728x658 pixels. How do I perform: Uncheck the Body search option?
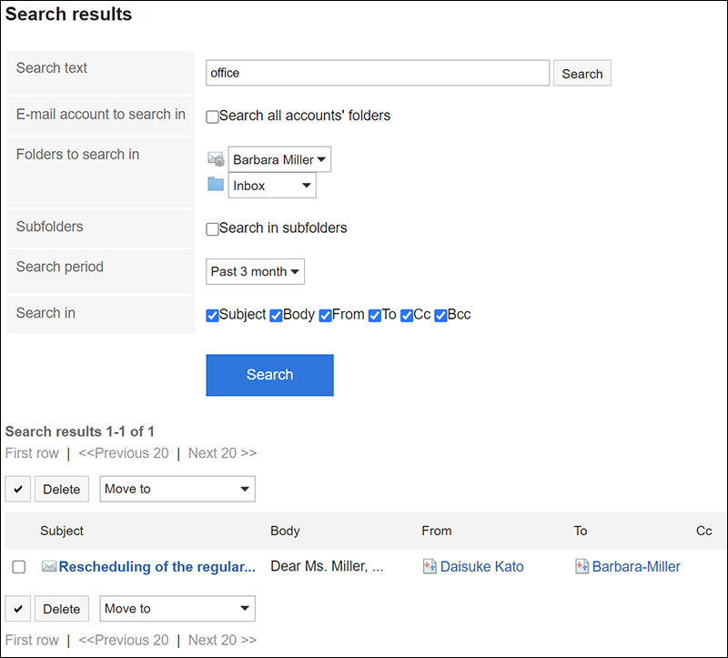point(276,316)
